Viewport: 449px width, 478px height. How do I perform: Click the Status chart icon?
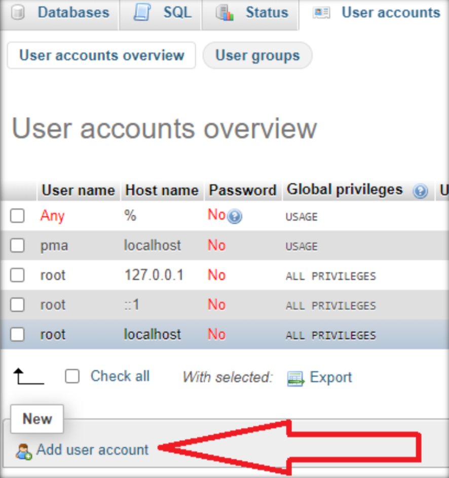[x=224, y=12]
